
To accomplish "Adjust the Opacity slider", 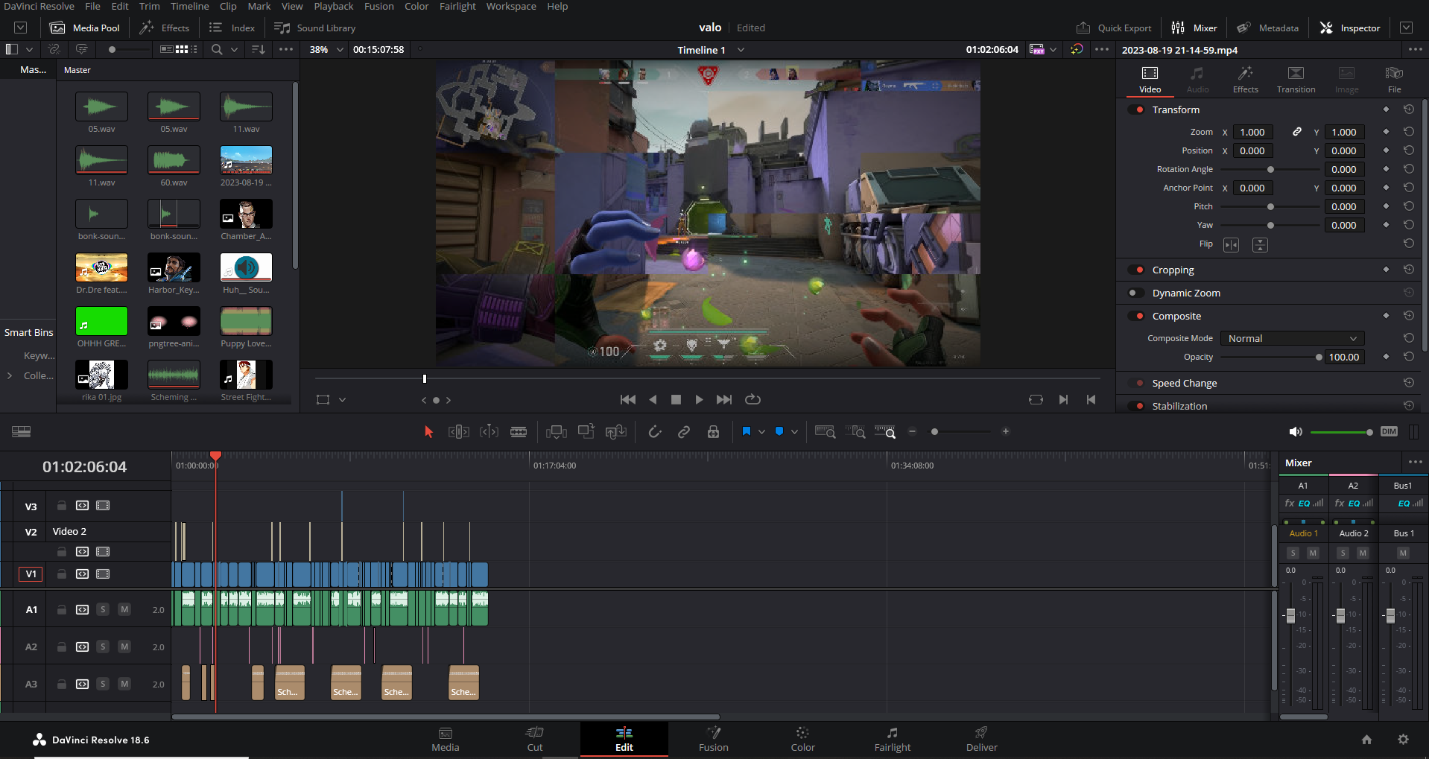I will click(1270, 358).
